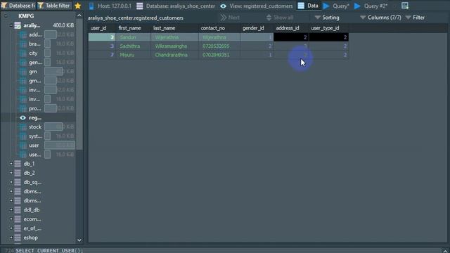Open the Database filter box

pyautogui.click(x=18, y=6)
